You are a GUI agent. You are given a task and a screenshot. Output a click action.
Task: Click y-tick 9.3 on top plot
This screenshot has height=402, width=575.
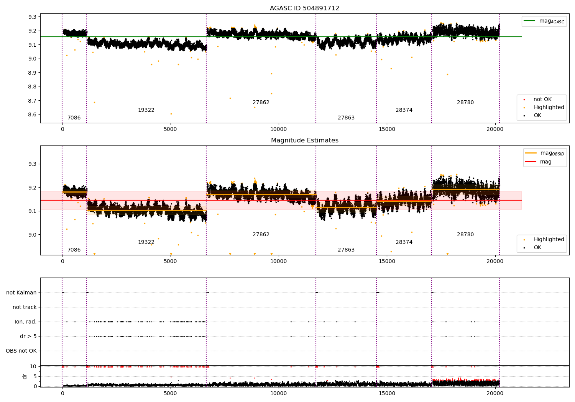click(x=32, y=17)
